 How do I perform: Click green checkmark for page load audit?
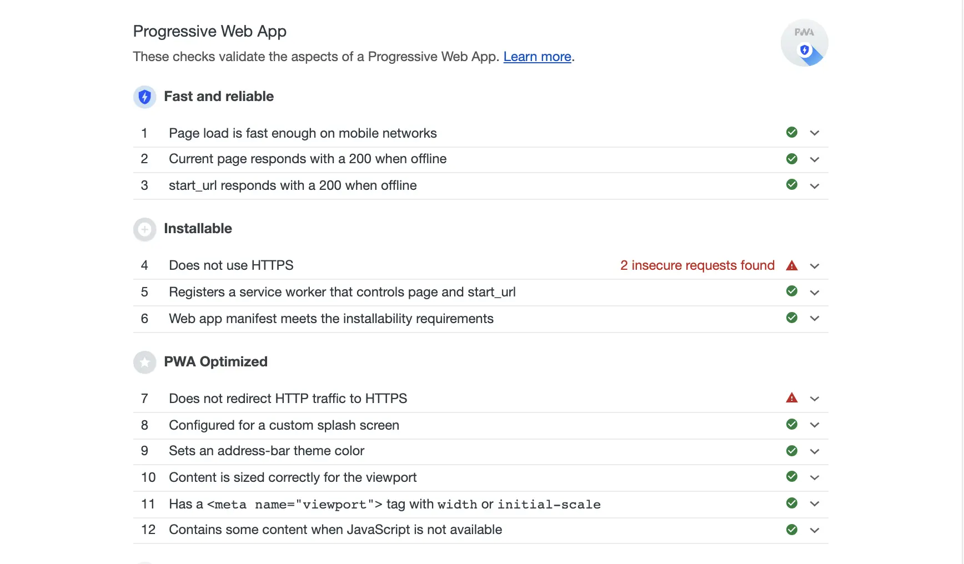pyautogui.click(x=792, y=132)
